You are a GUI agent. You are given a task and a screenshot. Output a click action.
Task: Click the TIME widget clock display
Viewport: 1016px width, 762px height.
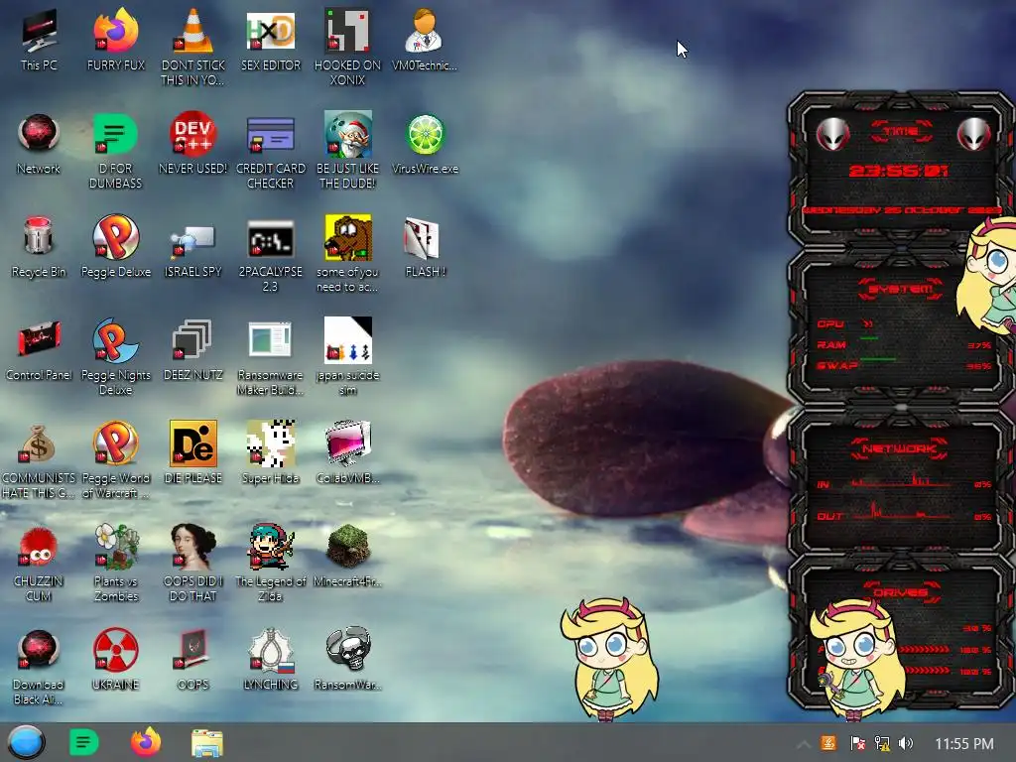(x=899, y=171)
